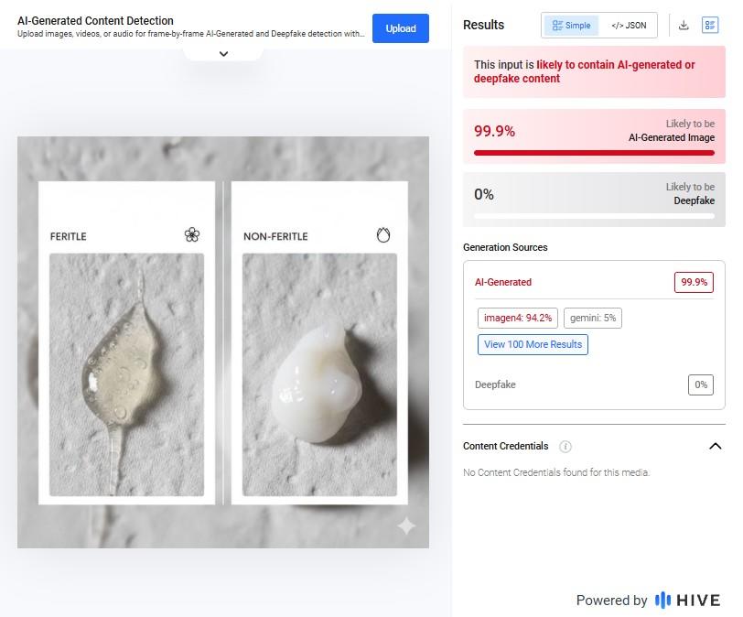
Task: Click the Deepfake probability bar
Action: point(594,216)
